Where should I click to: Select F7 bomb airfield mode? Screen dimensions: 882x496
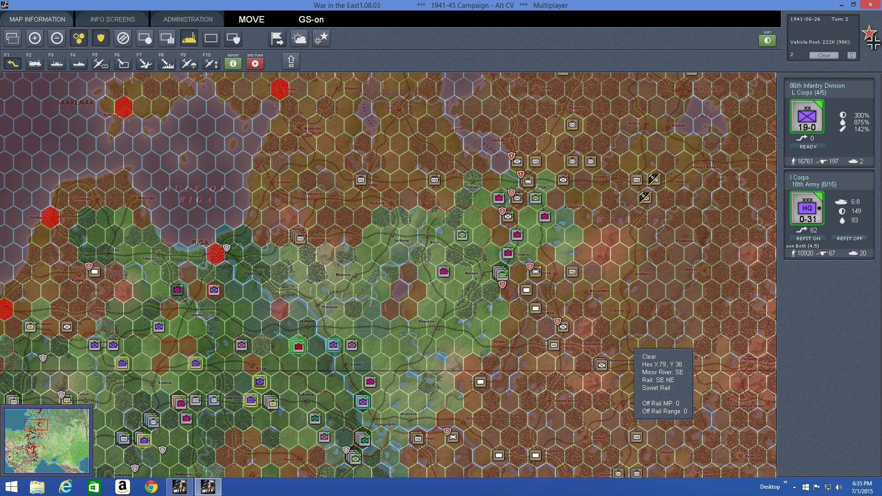point(145,63)
